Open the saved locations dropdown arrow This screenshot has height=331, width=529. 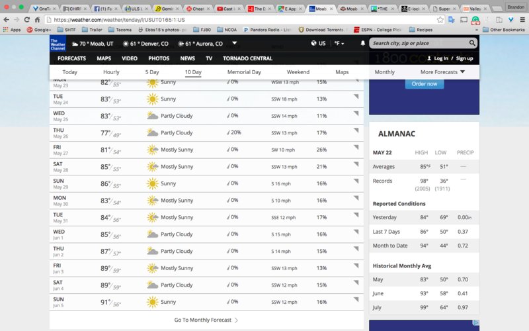point(235,43)
